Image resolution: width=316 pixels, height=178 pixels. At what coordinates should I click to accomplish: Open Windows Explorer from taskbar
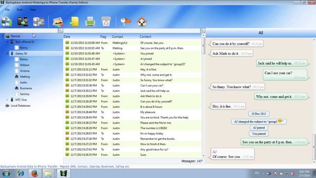48,174
